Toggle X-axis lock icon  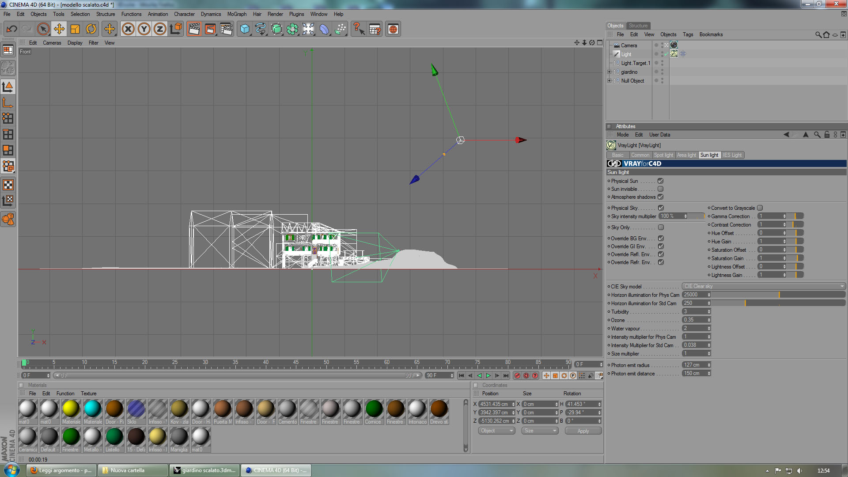[x=128, y=29]
